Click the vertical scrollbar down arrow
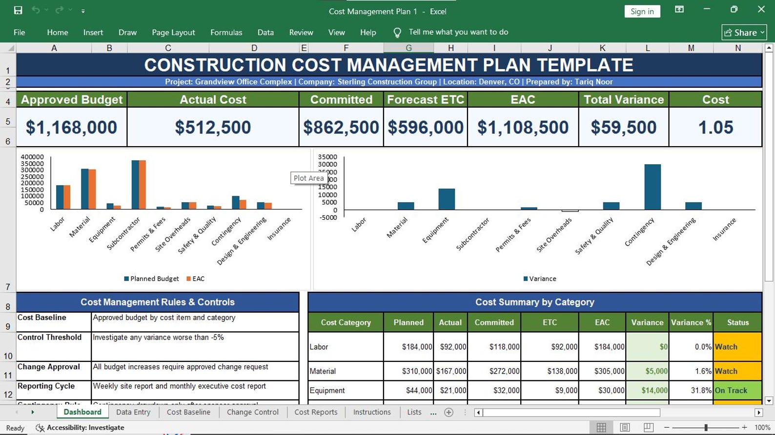Image resolution: width=775 pixels, height=435 pixels. [x=769, y=401]
